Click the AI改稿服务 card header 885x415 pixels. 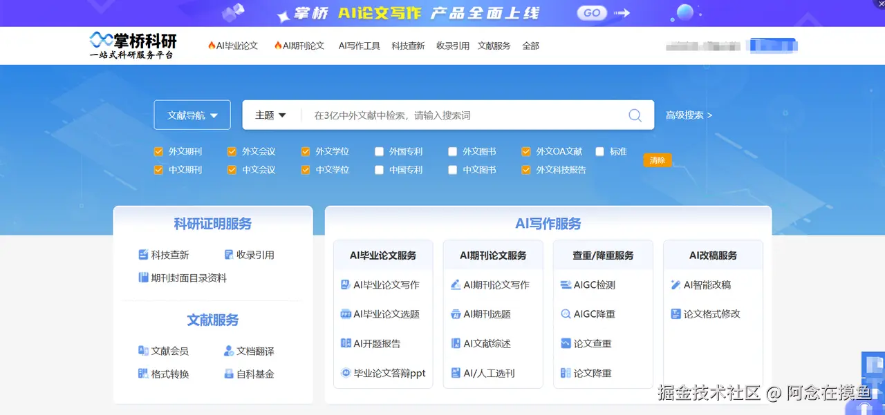pyautogui.click(x=713, y=255)
